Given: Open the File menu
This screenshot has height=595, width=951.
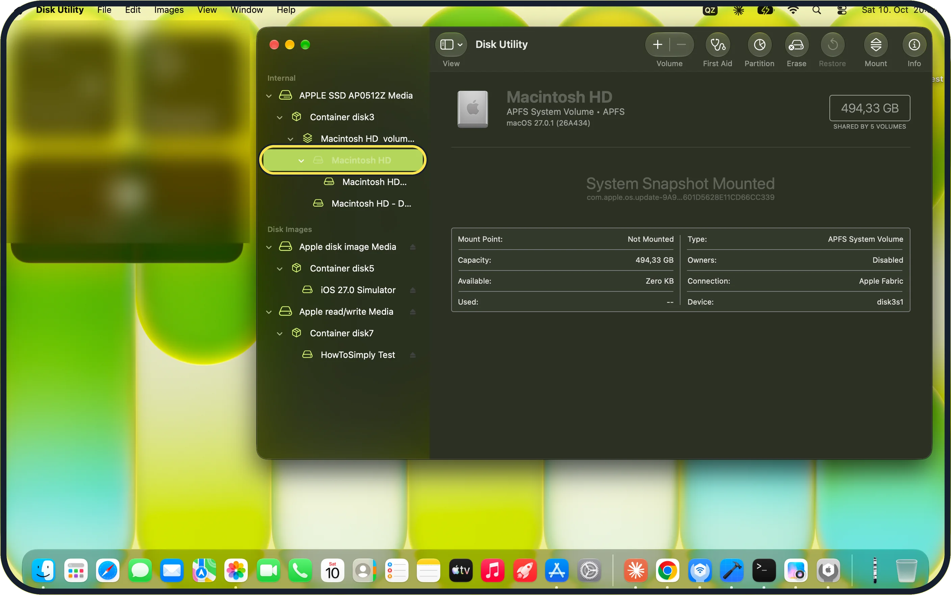Looking at the screenshot, I should coord(104,10).
